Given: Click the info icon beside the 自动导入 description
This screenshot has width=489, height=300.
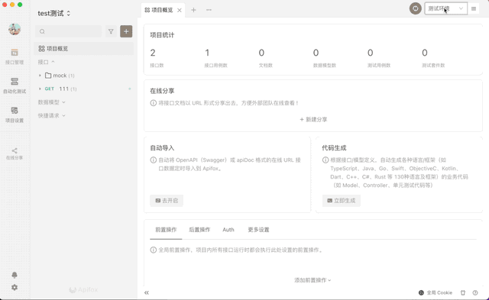Looking at the screenshot, I should (153, 160).
